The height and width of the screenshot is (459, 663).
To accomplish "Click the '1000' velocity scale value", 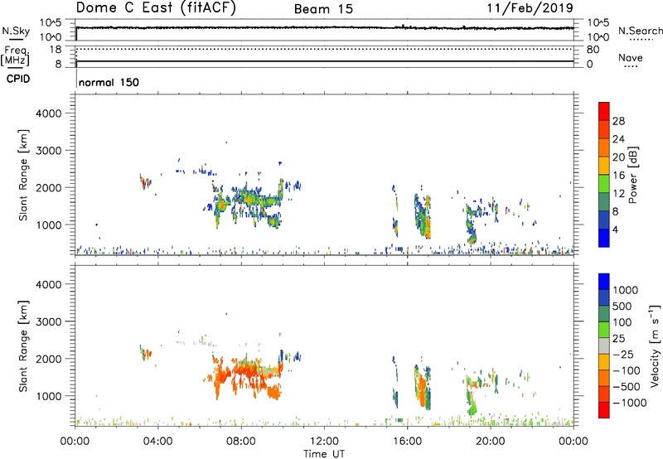I will (626, 290).
